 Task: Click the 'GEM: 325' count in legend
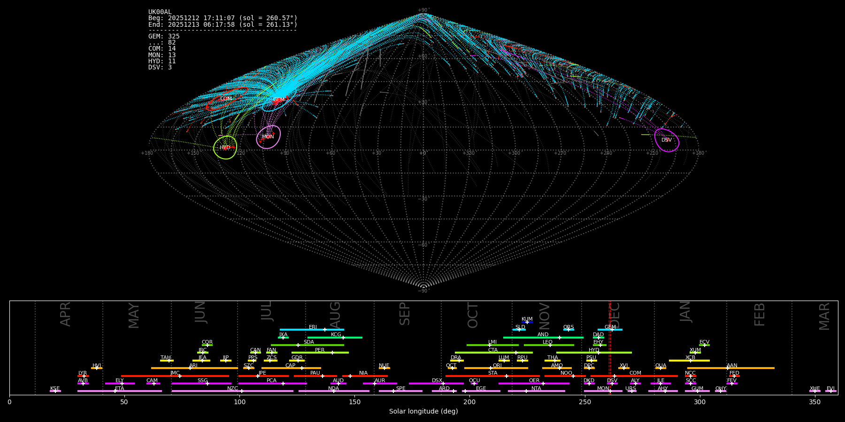point(164,37)
